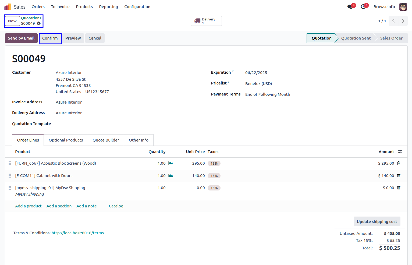Click the Update shipping cost button
412x265 pixels.
377,222
